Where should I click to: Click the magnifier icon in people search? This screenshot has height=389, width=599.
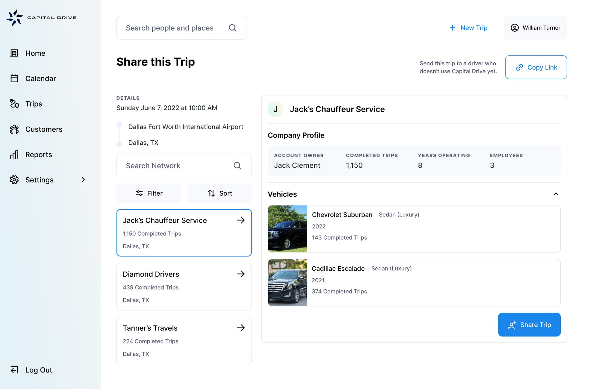point(233,28)
